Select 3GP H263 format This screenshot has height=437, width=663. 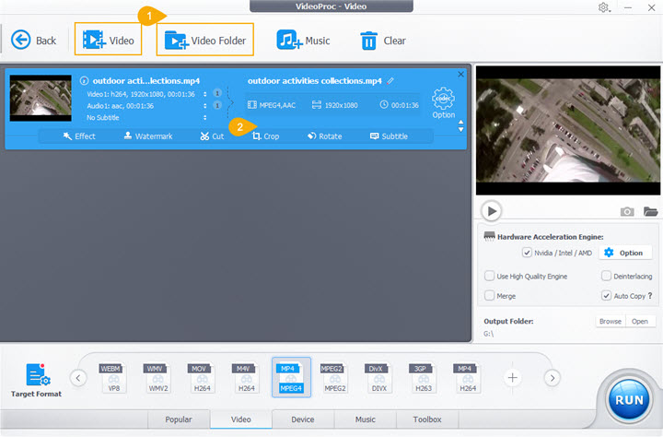tap(424, 377)
